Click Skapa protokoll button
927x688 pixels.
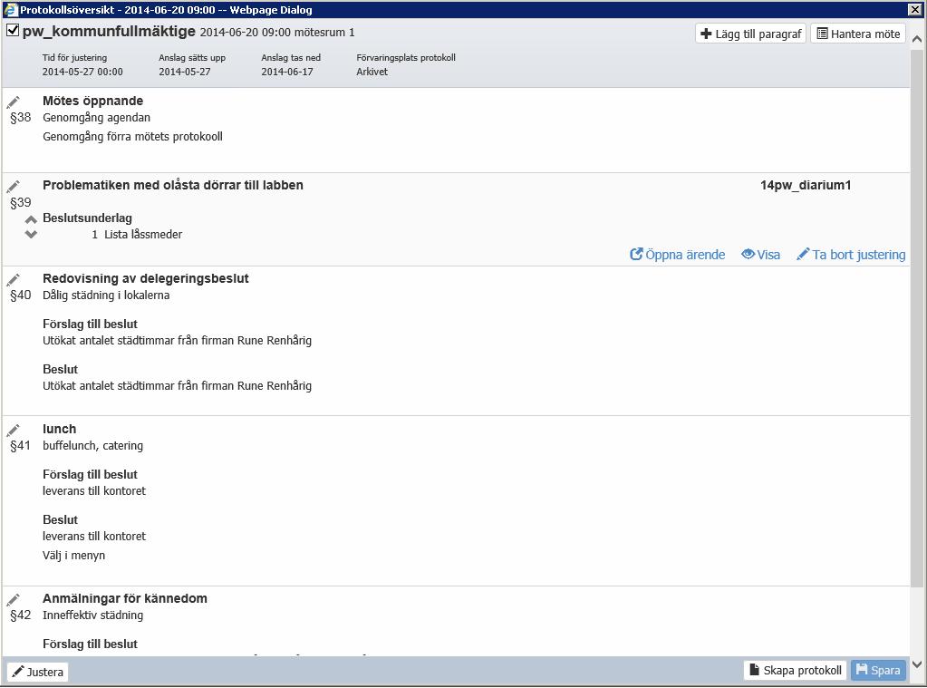796,670
